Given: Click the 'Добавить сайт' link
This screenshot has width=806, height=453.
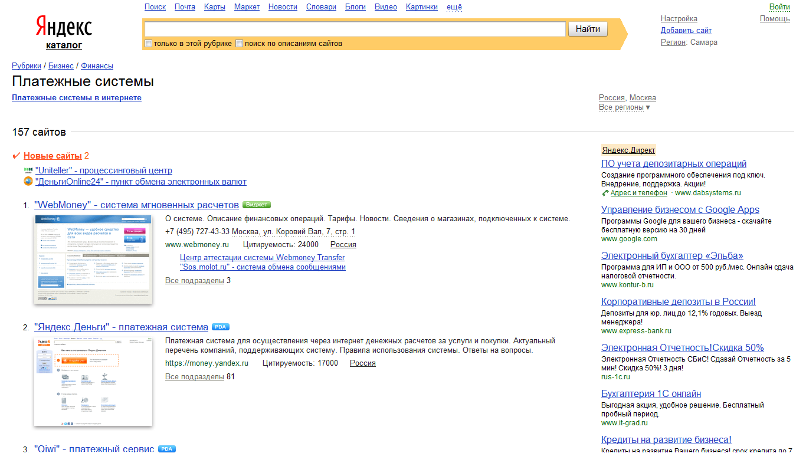Looking at the screenshot, I should (686, 31).
